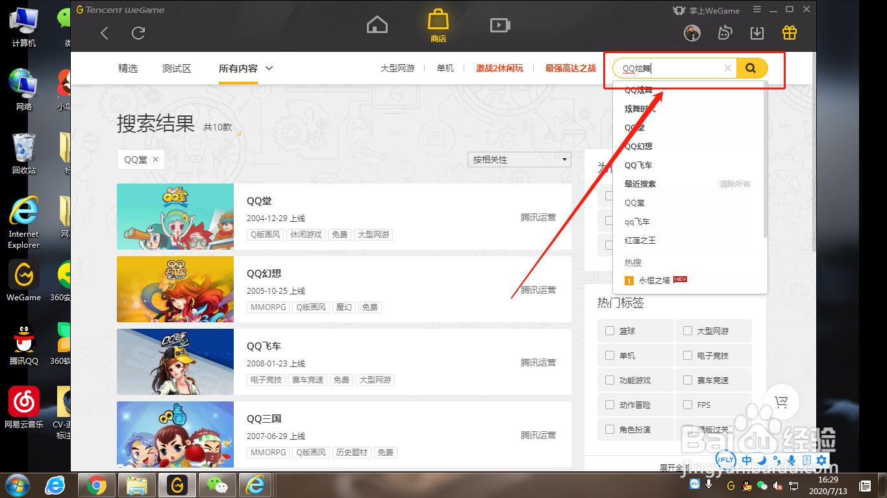Open the download manager icon
Screen dimensions: 887x498
(x=757, y=32)
